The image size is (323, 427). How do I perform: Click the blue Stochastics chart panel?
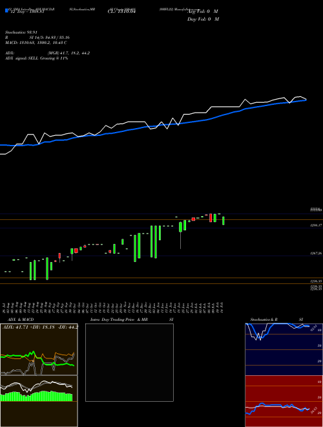pos(284,349)
